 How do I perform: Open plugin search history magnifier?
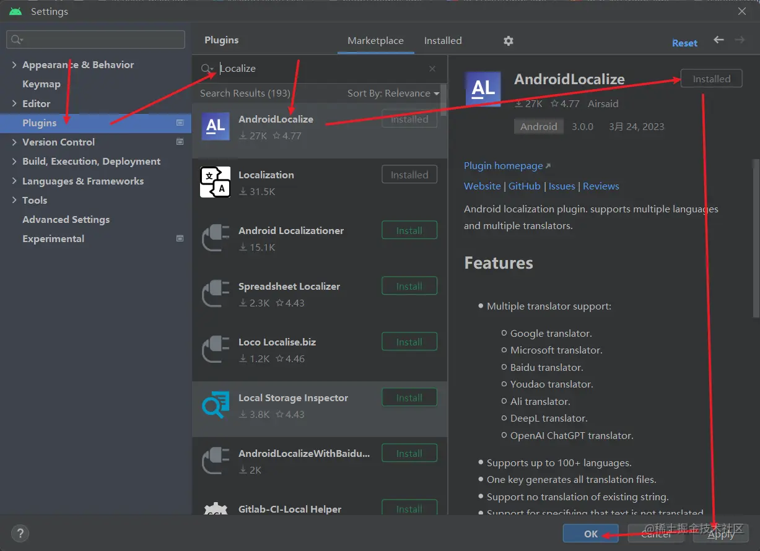pyautogui.click(x=207, y=69)
